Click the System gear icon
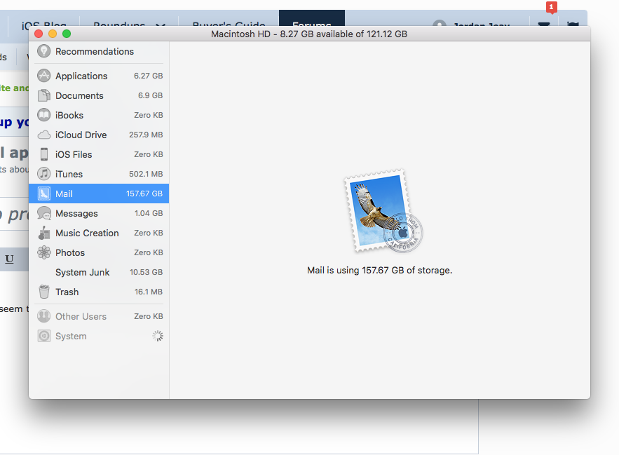This screenshot has width=619, height=455. click(44, 336)
